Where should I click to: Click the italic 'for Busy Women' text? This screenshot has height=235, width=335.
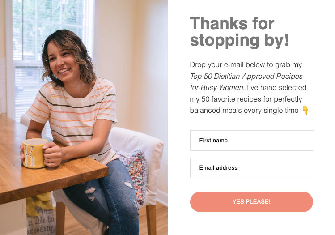(x=216, y=87)
